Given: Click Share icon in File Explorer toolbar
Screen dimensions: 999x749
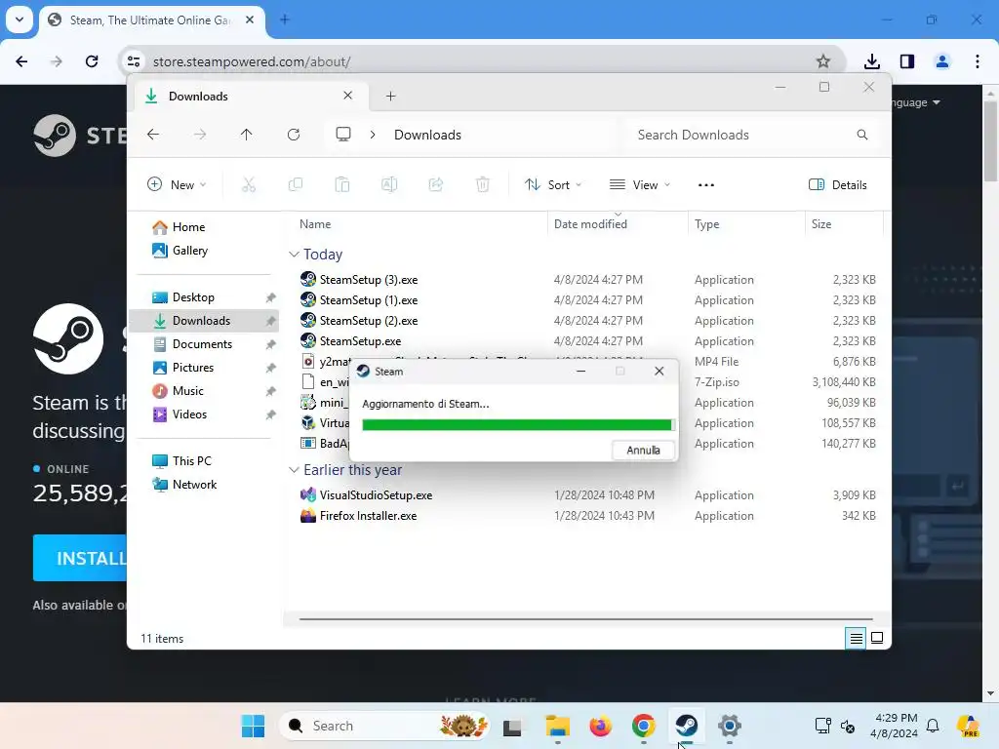Looking at the screenshot, I should click(x=436, y=184).
